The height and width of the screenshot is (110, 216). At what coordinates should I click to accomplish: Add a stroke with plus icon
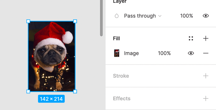[206, 76]
